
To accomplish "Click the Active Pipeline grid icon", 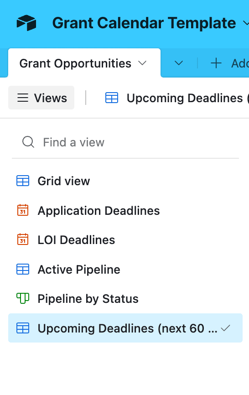I will [x=23, y=269].
